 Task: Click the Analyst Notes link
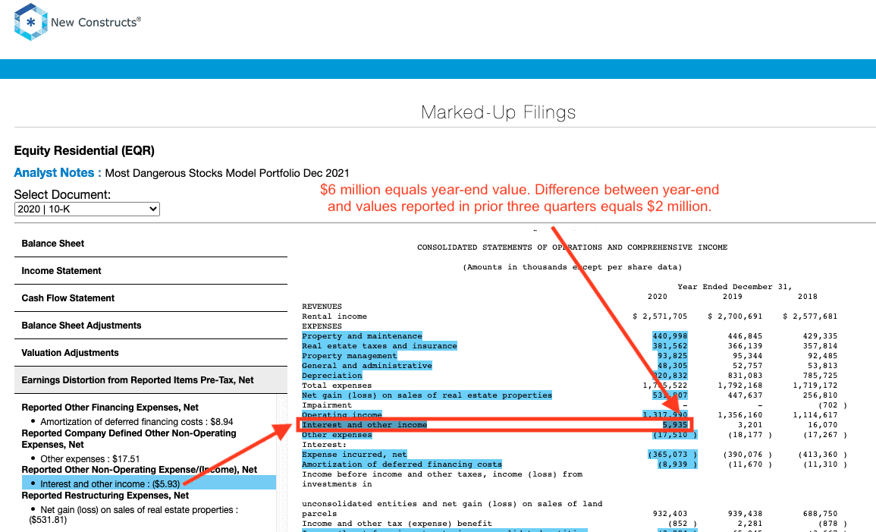coord(58,173)
